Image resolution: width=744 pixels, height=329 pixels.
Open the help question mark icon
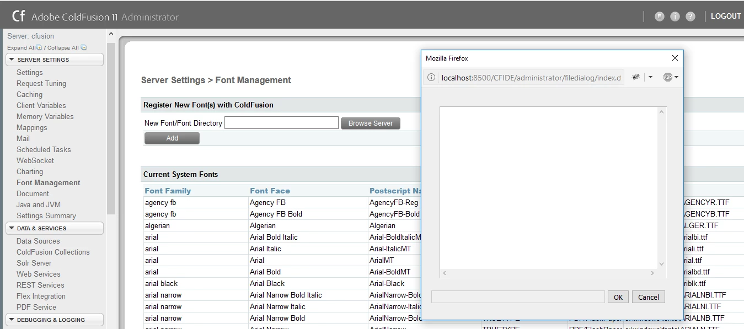point(691,17)
